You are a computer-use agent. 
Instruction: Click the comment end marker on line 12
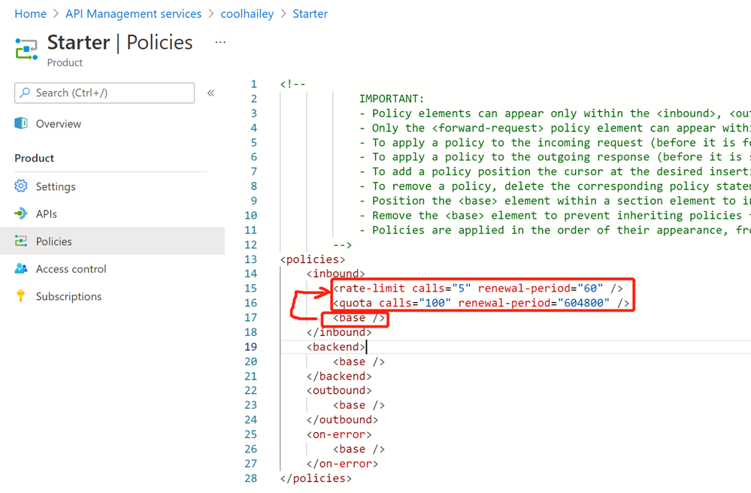tap(343, 245)
